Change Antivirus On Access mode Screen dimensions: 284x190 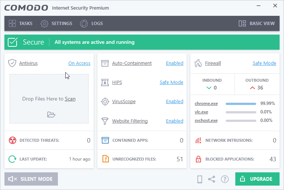(x=79, y=63)
